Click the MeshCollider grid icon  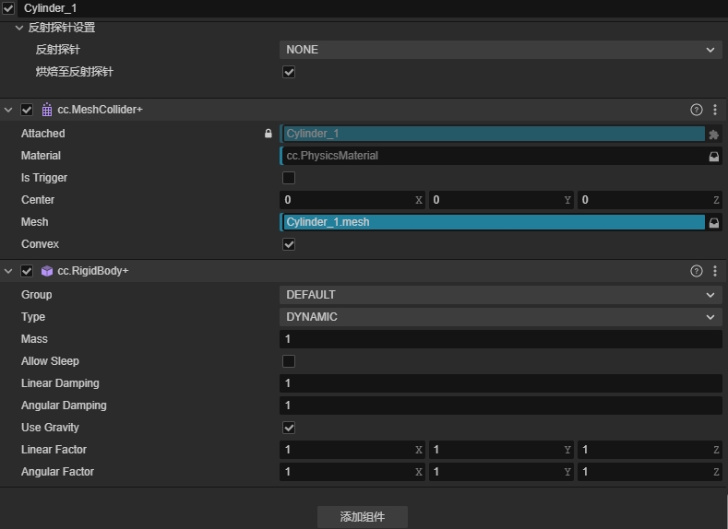47,110
